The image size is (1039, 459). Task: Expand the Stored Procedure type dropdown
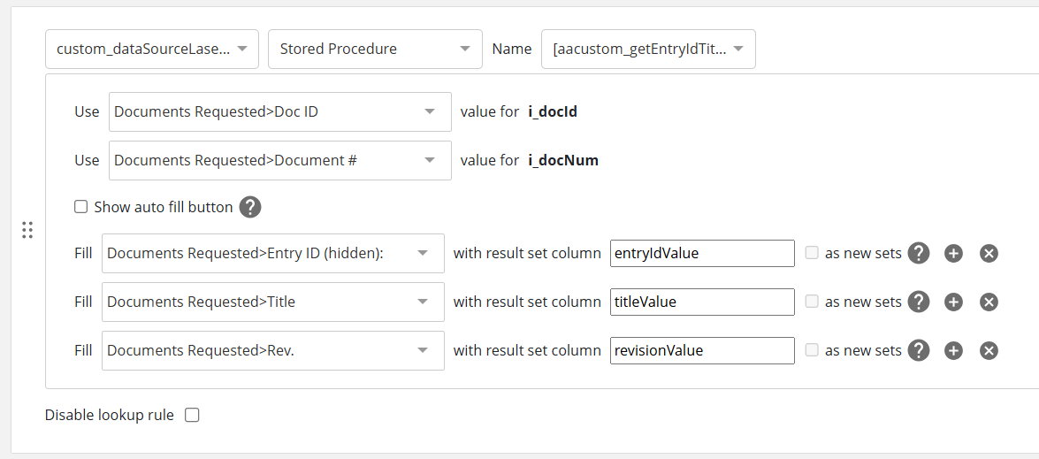pyautogui.click(x=375, y=50)
